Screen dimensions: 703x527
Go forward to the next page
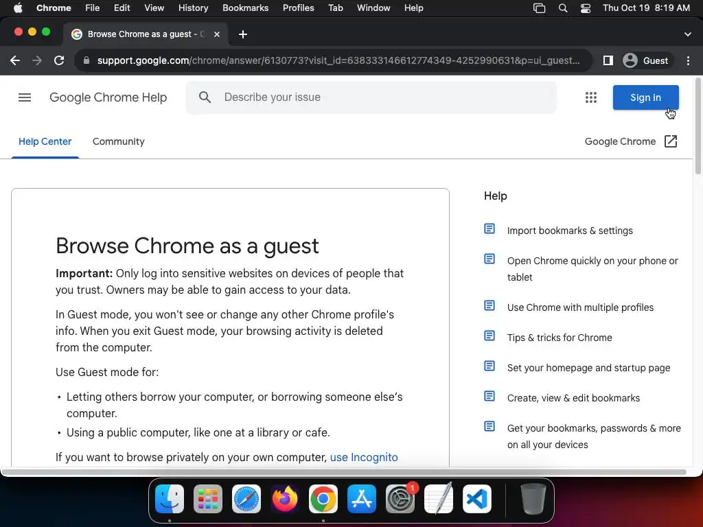coord(37,60)
